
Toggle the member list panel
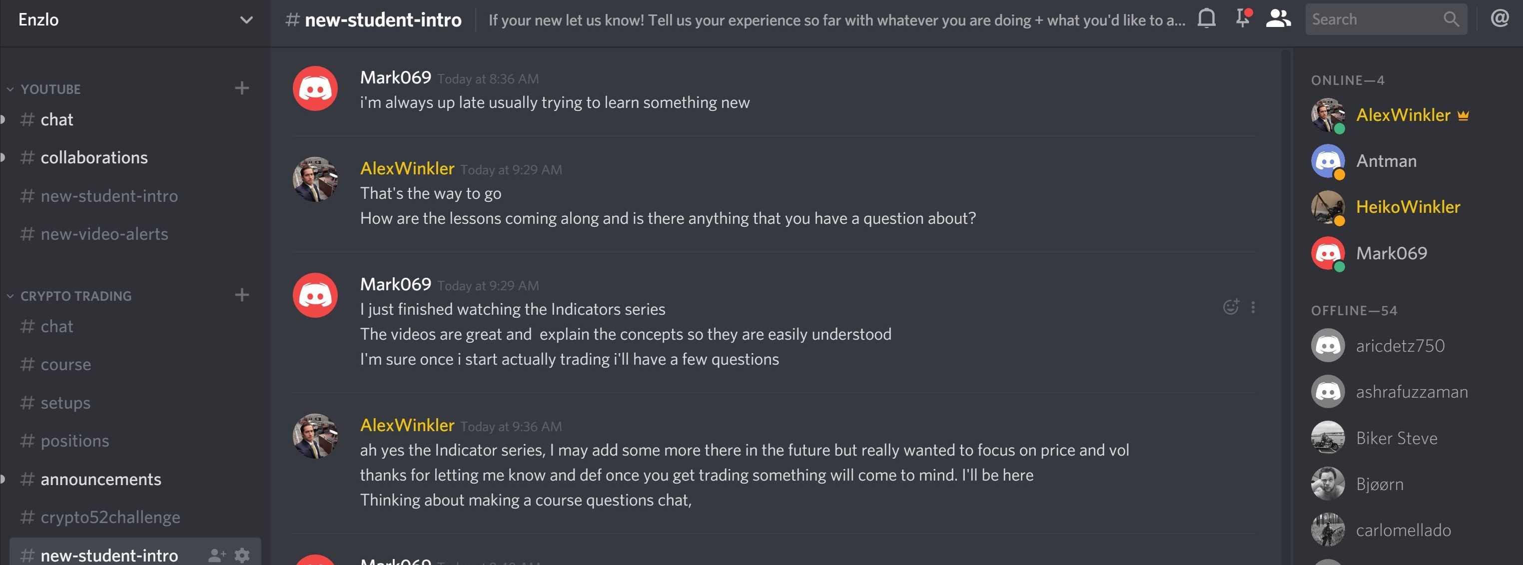[x=1278, y=19]
